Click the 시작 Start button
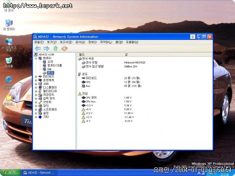Viewport: 235px width, 176px height. point(10,173)
